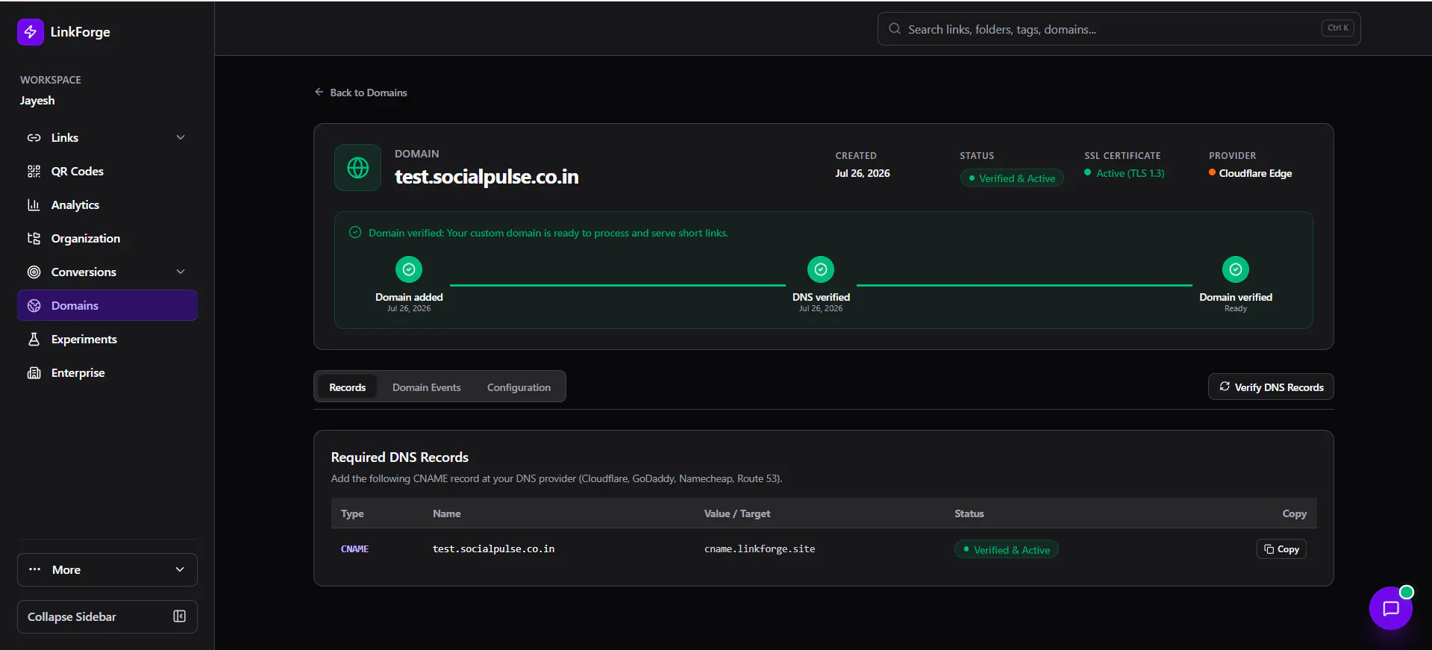The width and height of the screenshot is (1432, 650).
Task: Click the Links chain icon in sidebar
Action: click(34, 138)
